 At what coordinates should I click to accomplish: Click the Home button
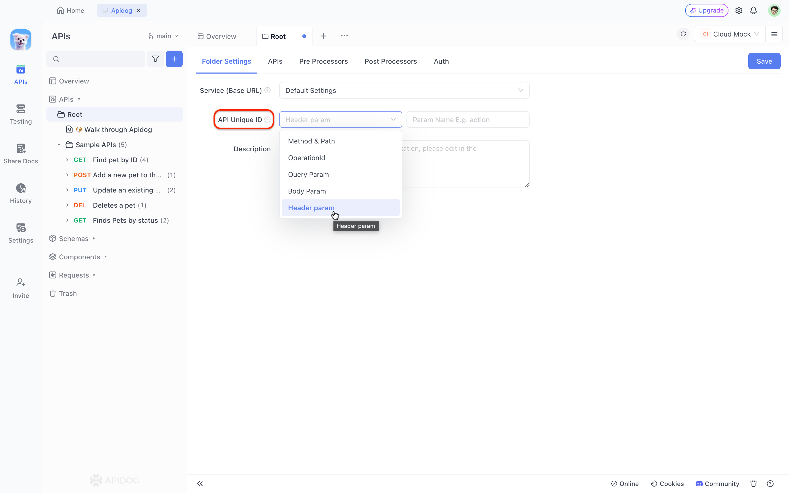(x=70, y=10)
